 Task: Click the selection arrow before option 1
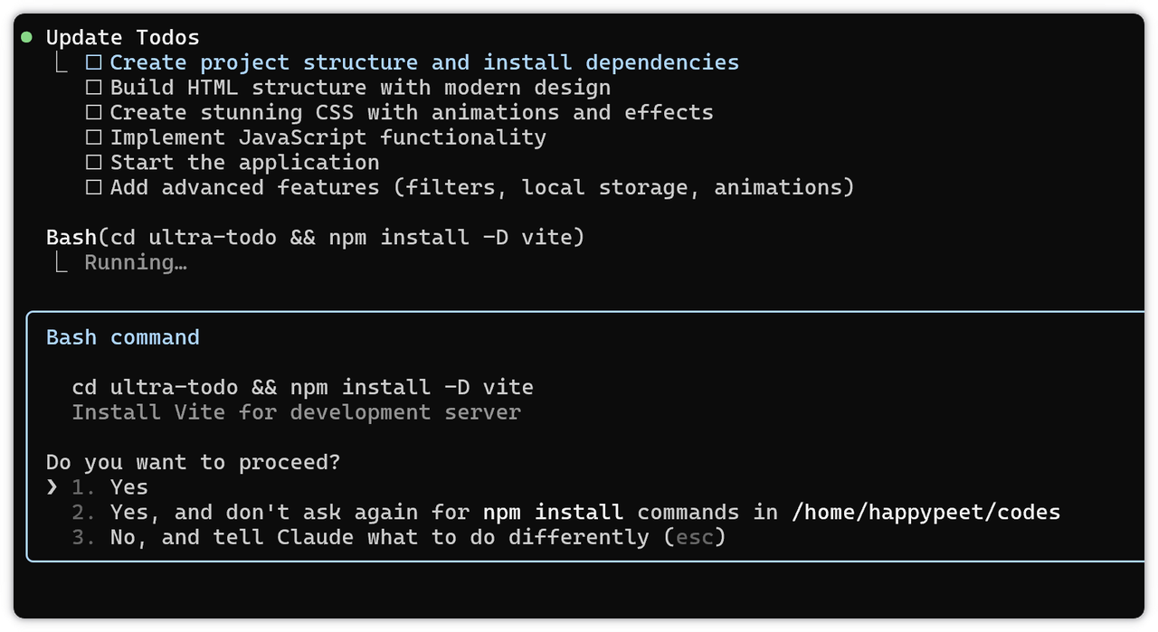52,487
